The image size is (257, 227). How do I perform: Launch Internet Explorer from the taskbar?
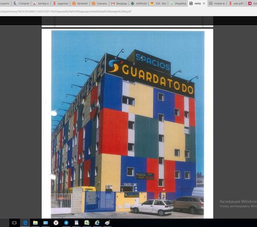click(97, 223)
